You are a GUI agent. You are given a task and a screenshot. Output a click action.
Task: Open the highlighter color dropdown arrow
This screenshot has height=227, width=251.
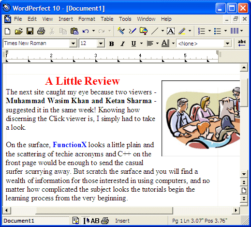[x=190, y=30]
